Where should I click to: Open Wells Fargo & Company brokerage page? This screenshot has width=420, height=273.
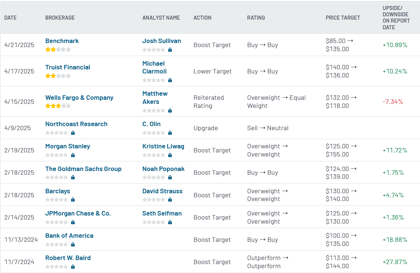coord(79,98)
